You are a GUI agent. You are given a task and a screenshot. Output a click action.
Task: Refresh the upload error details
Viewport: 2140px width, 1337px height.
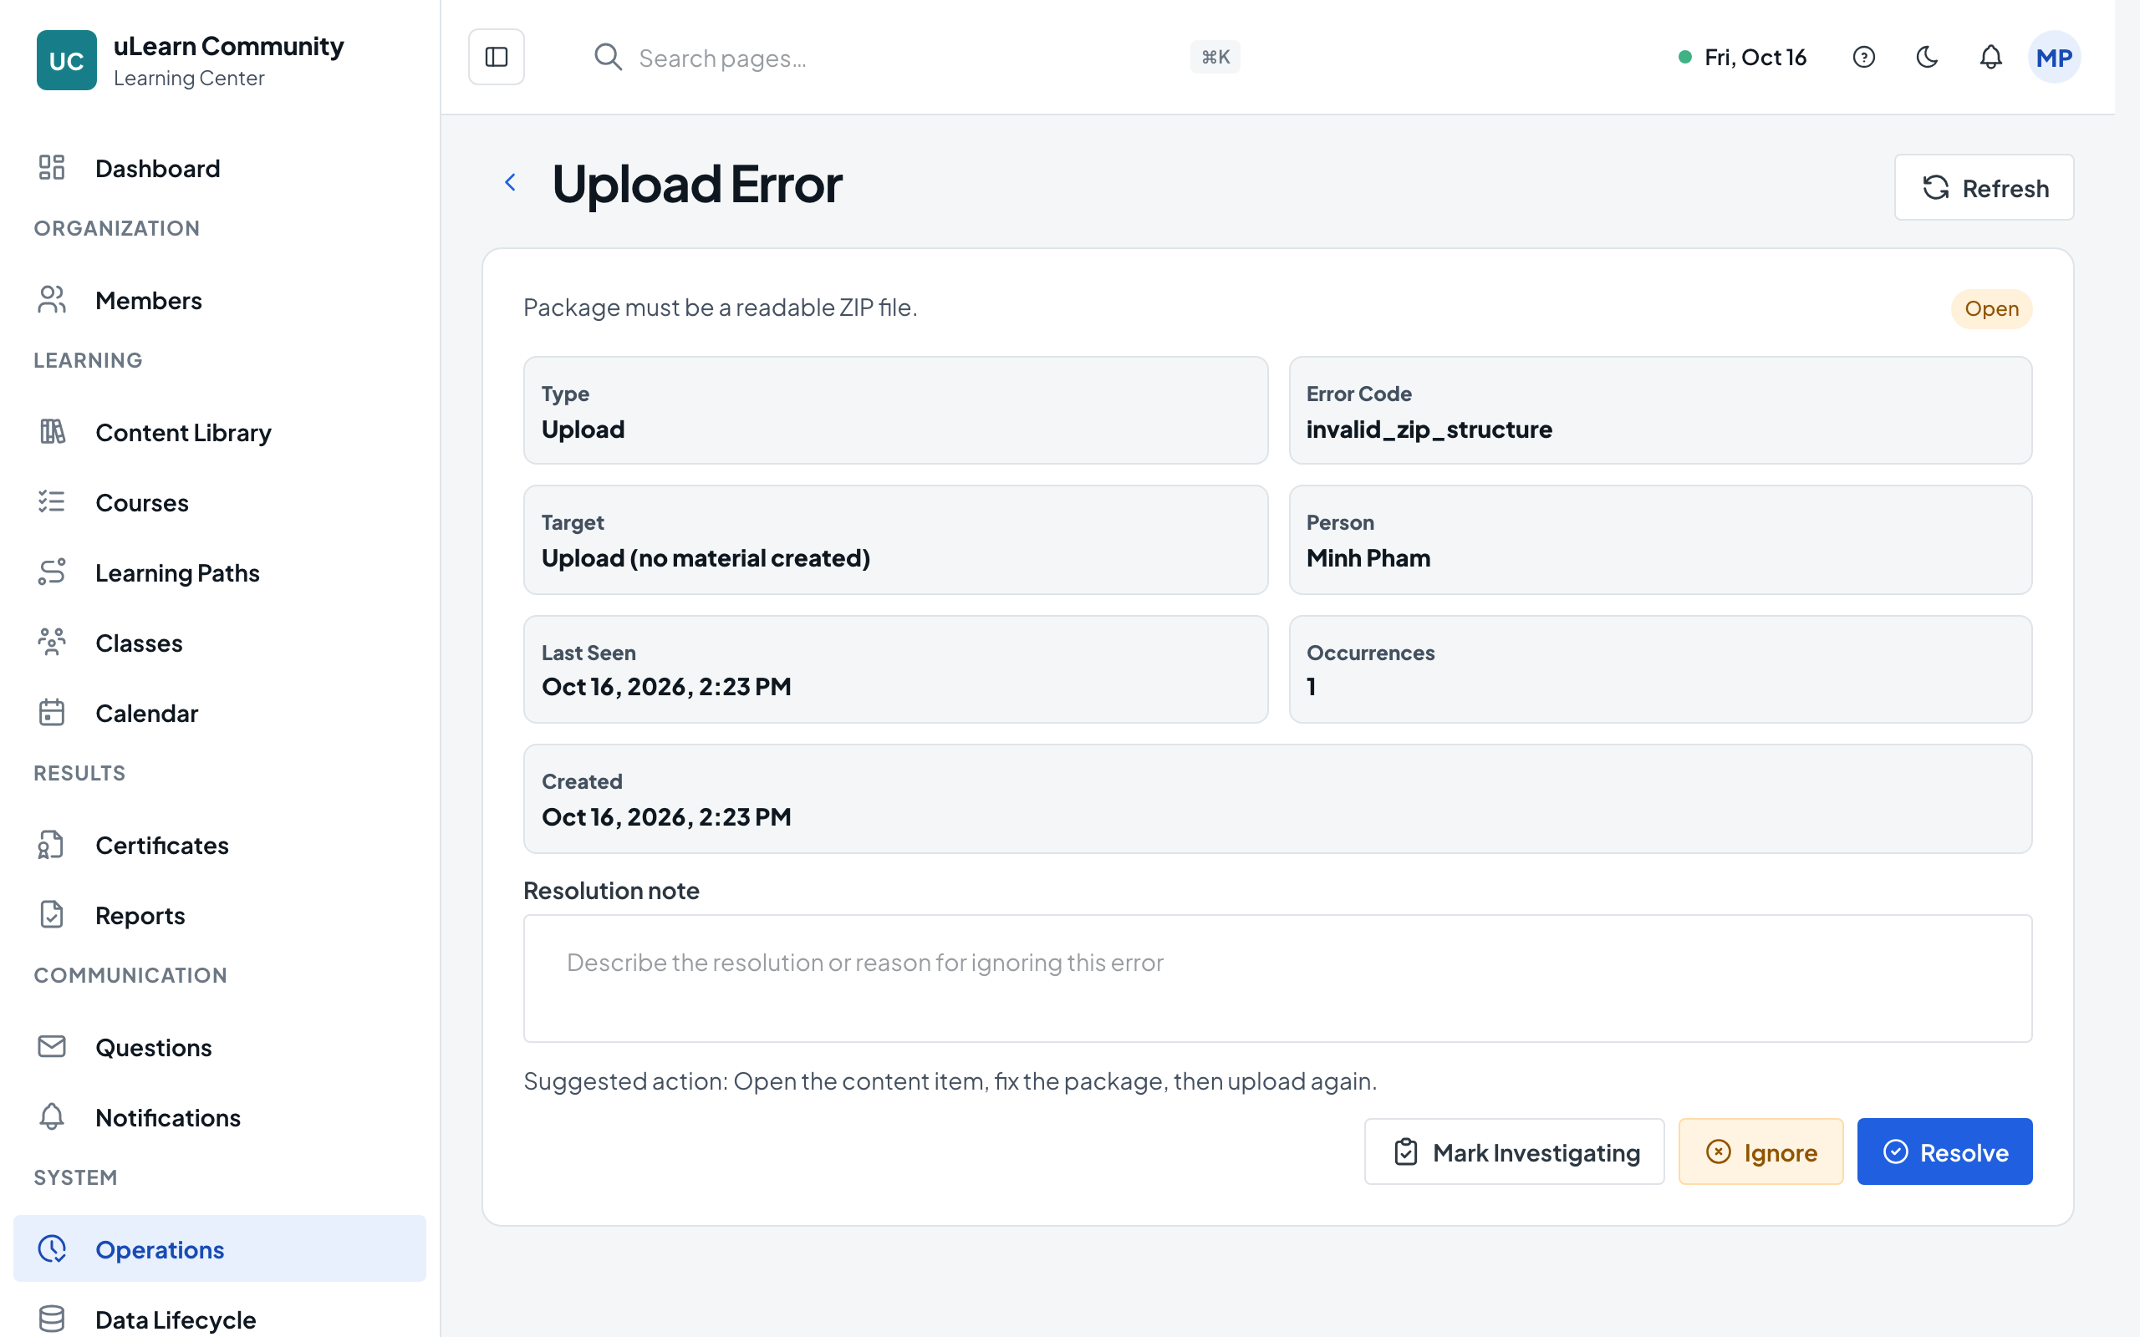[x=1984, y=187]
